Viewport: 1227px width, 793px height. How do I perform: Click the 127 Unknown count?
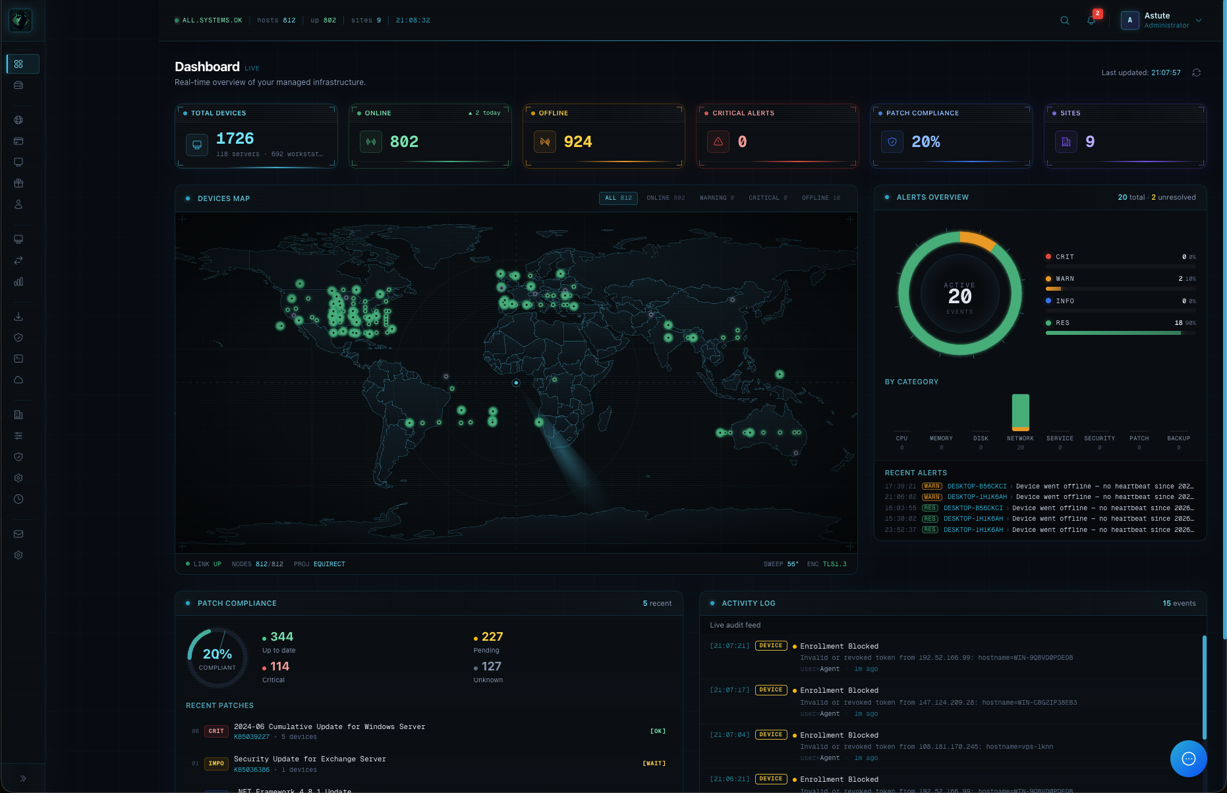coord(491,666)
